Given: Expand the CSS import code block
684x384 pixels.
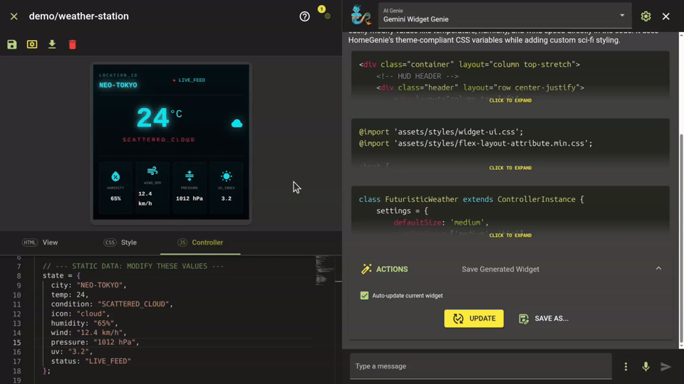Looking at the screenshot, I should 510,168.
